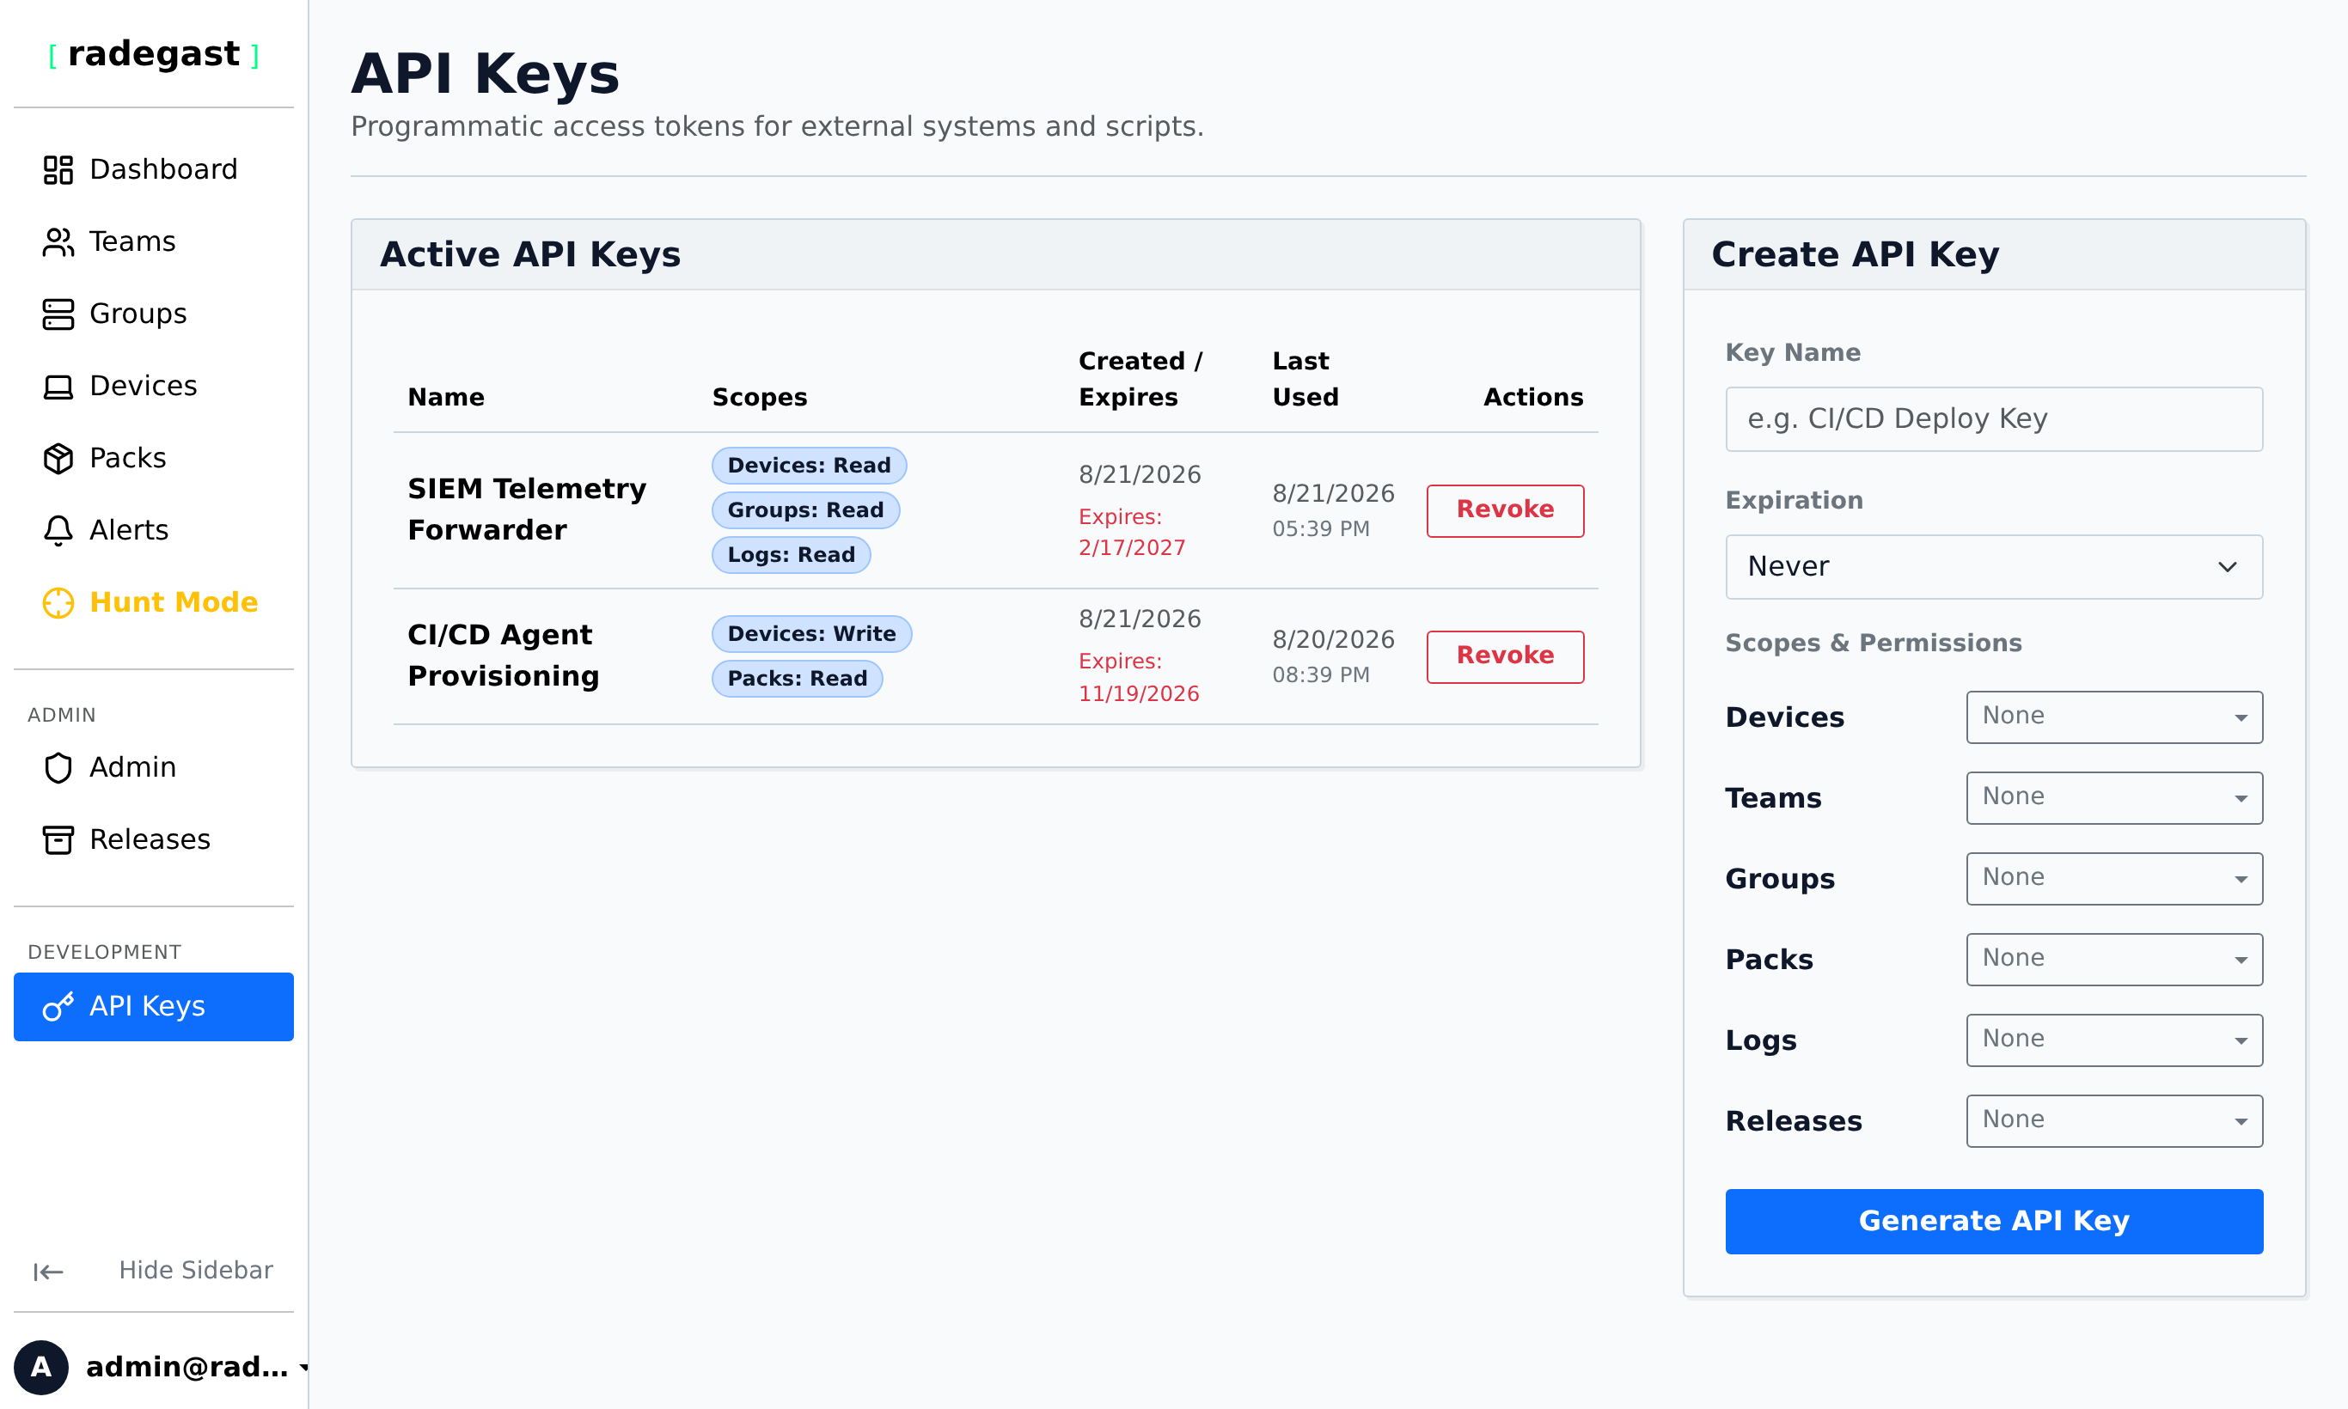This screenshot has width=2348, height=1409.
Task: Open the Teams scope dropdown
Action: (x=2114, y=797)
